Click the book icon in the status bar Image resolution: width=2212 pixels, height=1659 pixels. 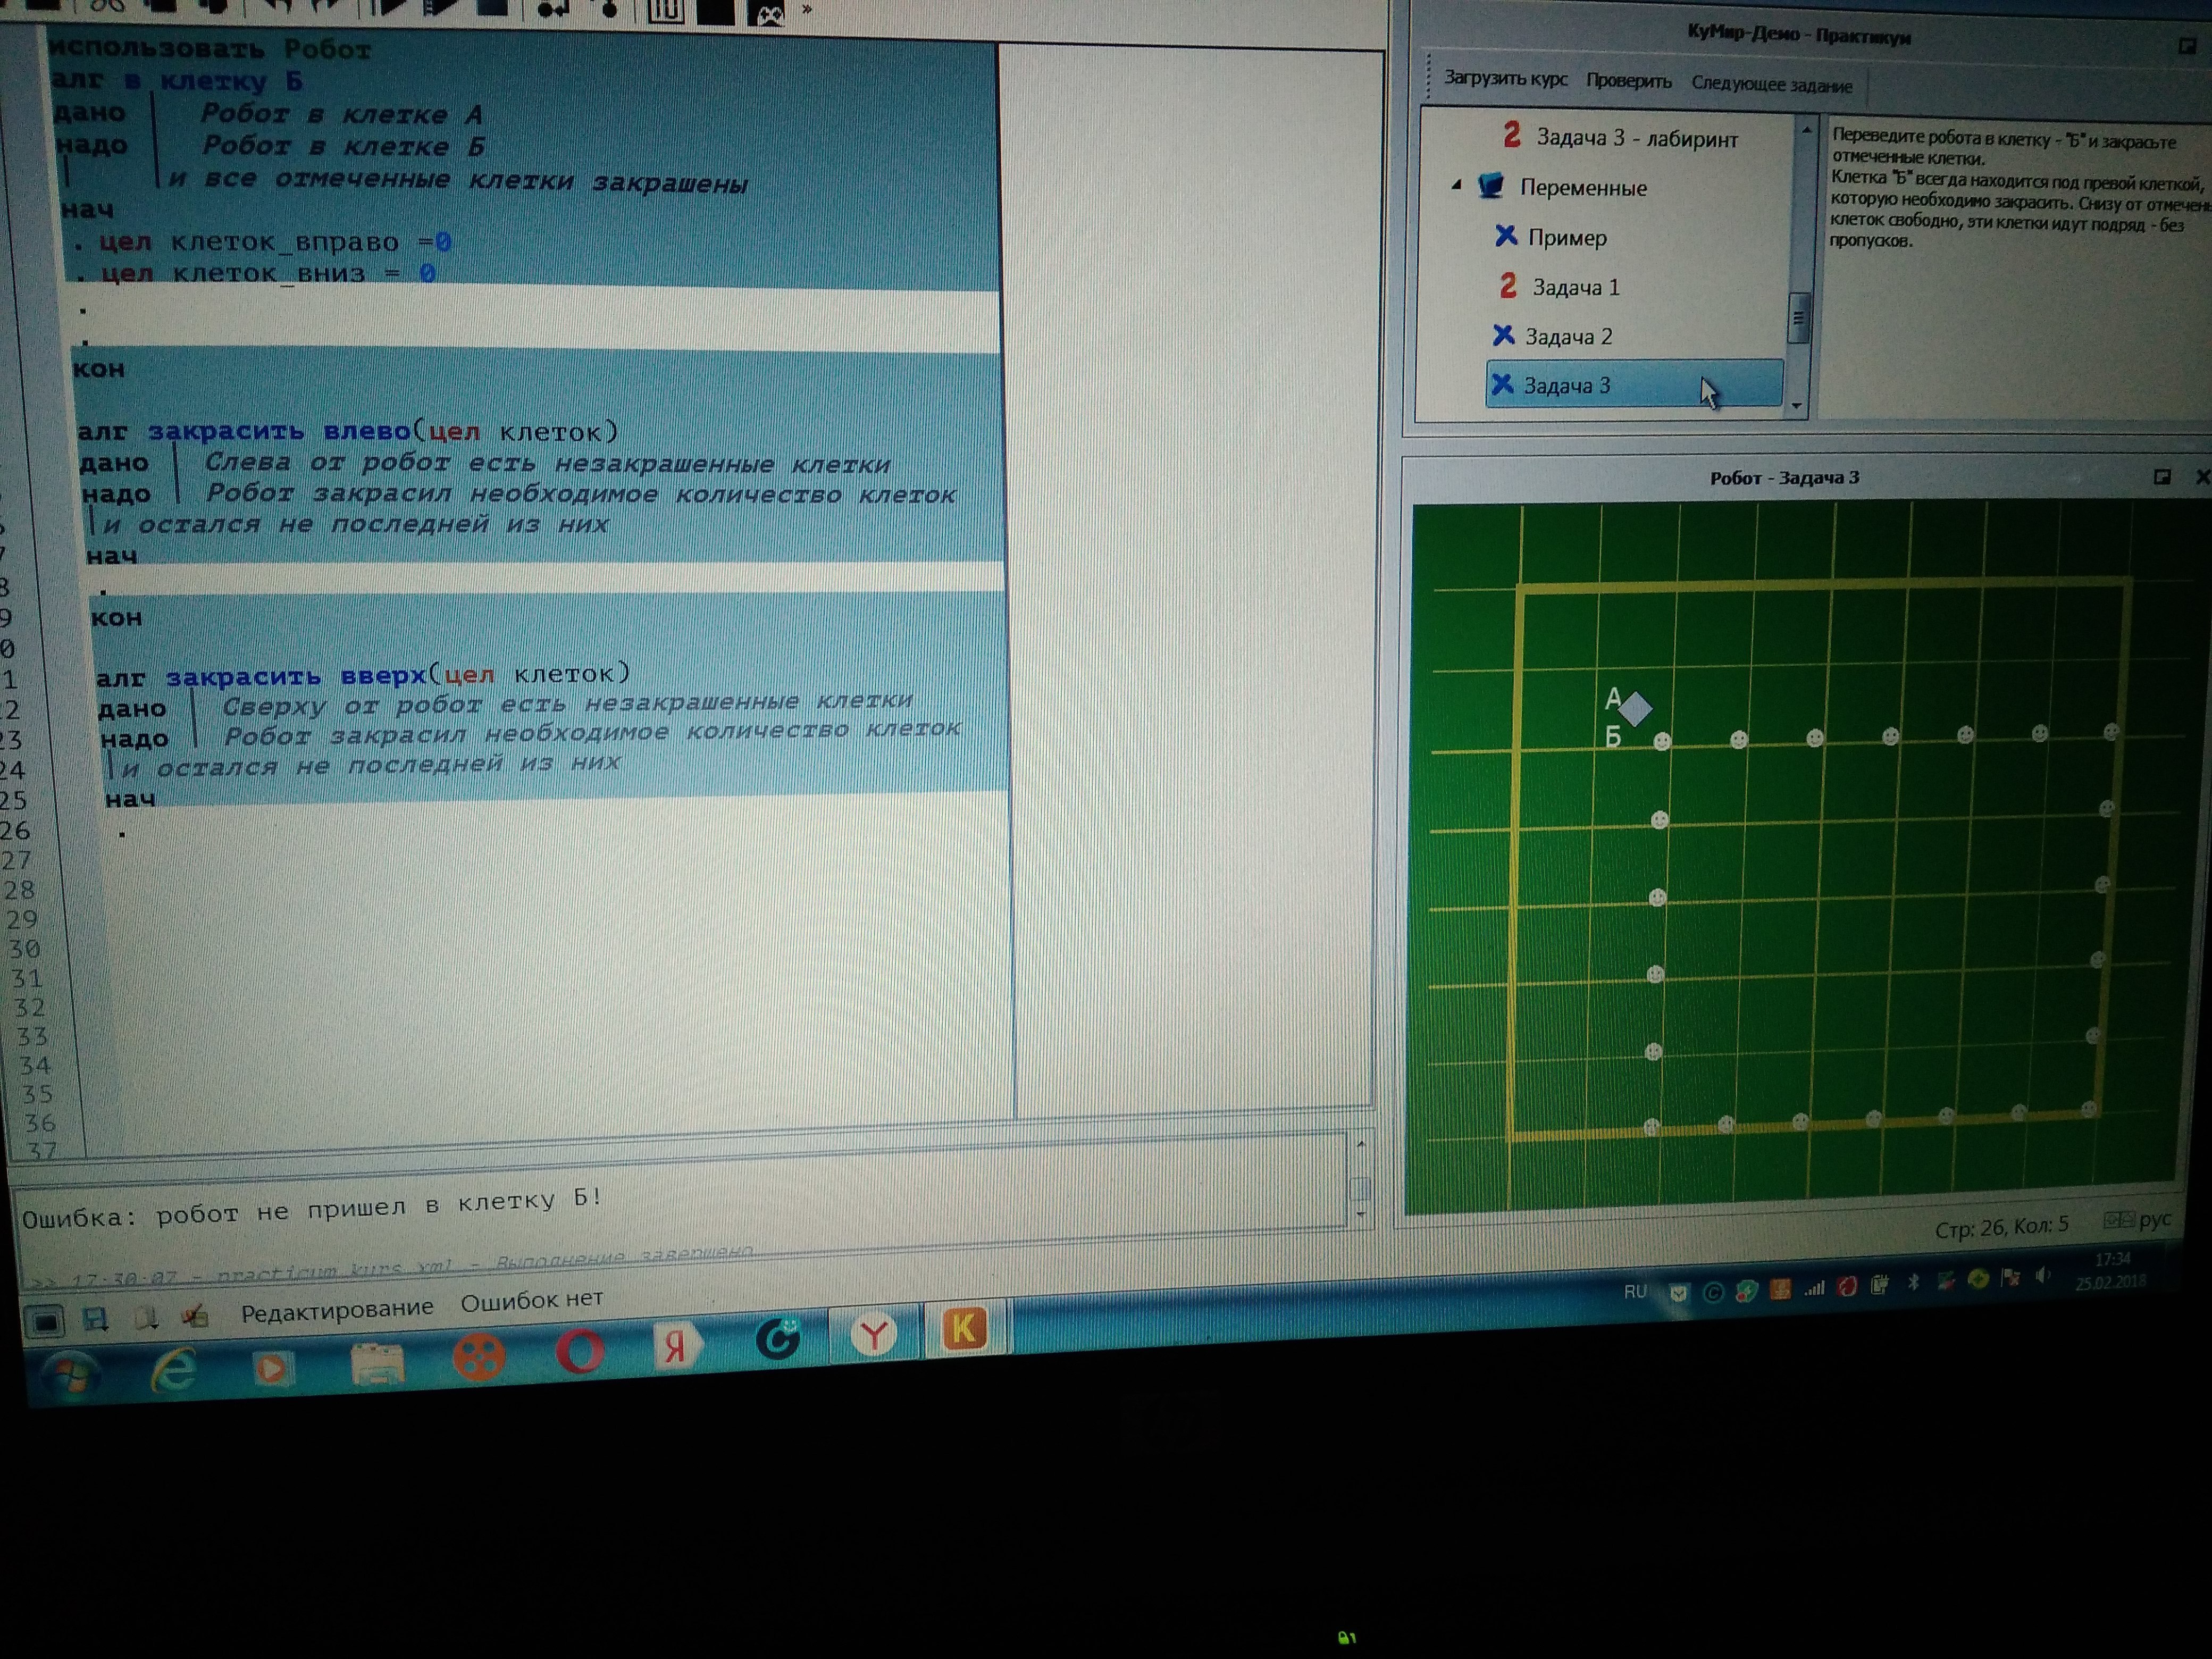(x=146, y=1318)
